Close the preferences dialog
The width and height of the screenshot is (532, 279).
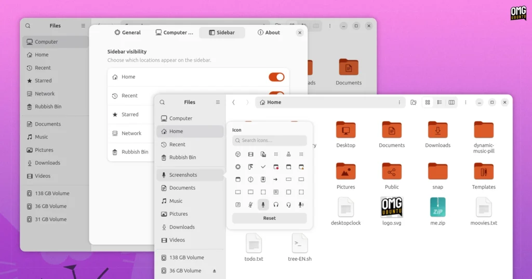[x=300, y=33]
